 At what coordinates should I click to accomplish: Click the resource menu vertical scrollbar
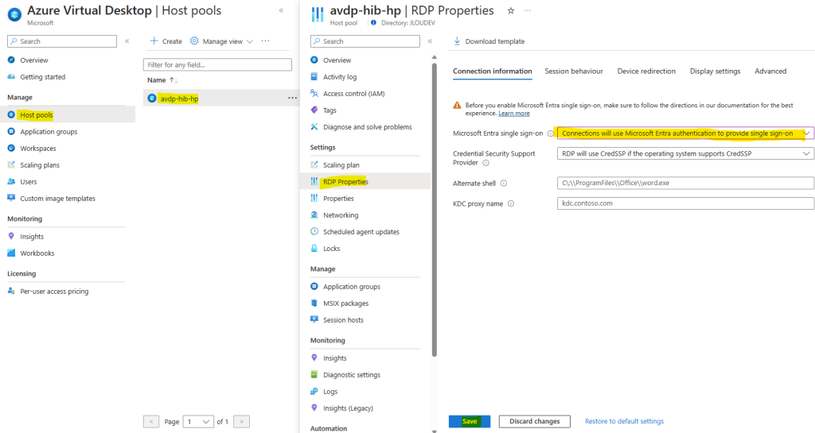(434, 209)
